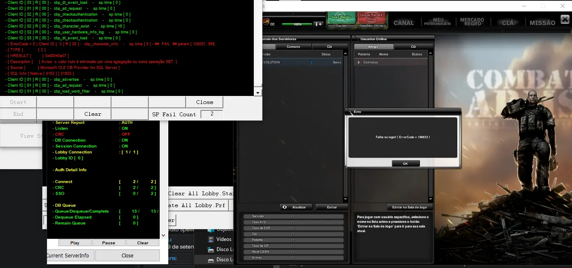The width and height of the screenshot is (572, 268).
Task: Click the Patente column header in Usuários Online
Action: point(364,54)
